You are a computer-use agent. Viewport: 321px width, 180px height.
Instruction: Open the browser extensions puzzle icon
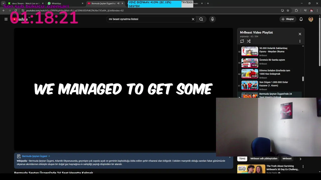[296, 10]
